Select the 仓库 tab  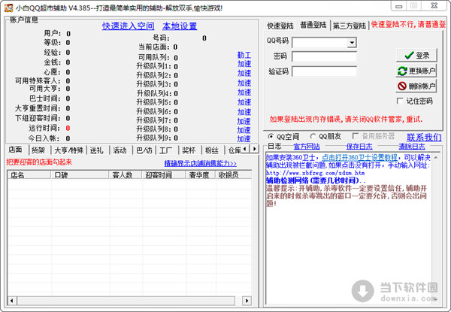[x=234, y=150]
